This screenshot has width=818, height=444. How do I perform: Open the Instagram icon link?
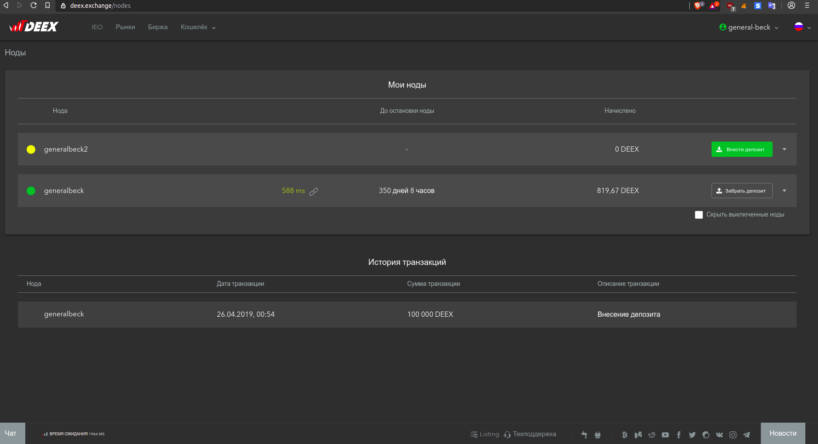coord(733,434)
